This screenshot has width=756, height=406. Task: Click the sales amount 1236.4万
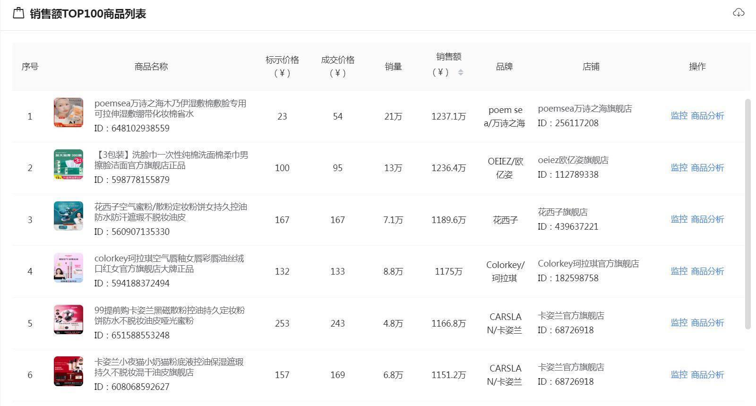(x=448, y=168)
